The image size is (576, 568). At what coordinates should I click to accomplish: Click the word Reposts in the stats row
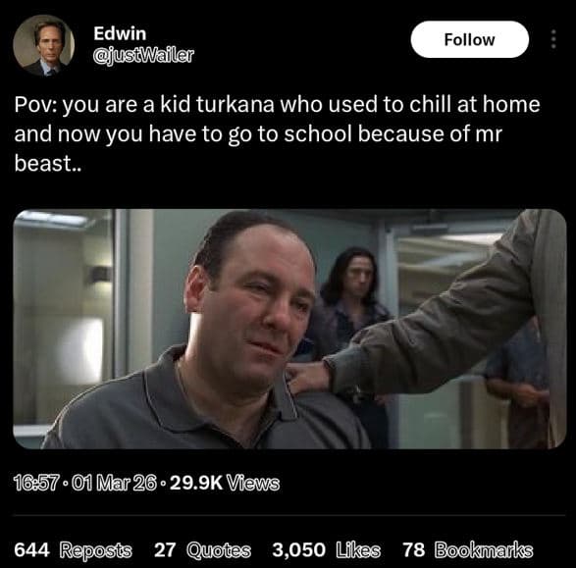pyautogui.click(x=95, y=550)
